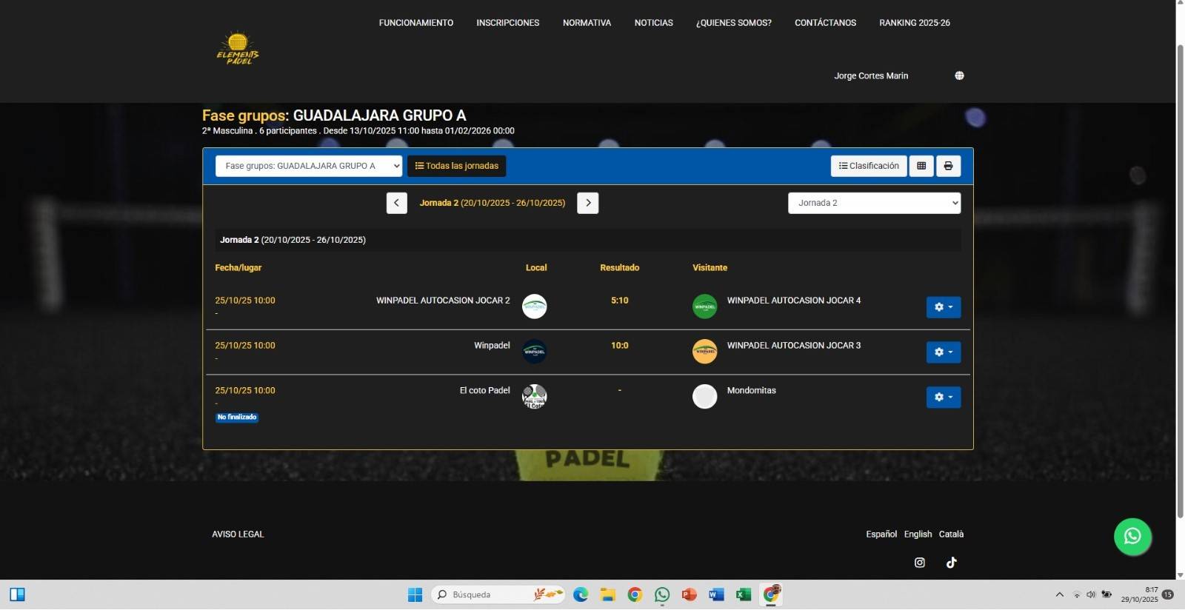Click the Winpadel team logo

[534, 352]
